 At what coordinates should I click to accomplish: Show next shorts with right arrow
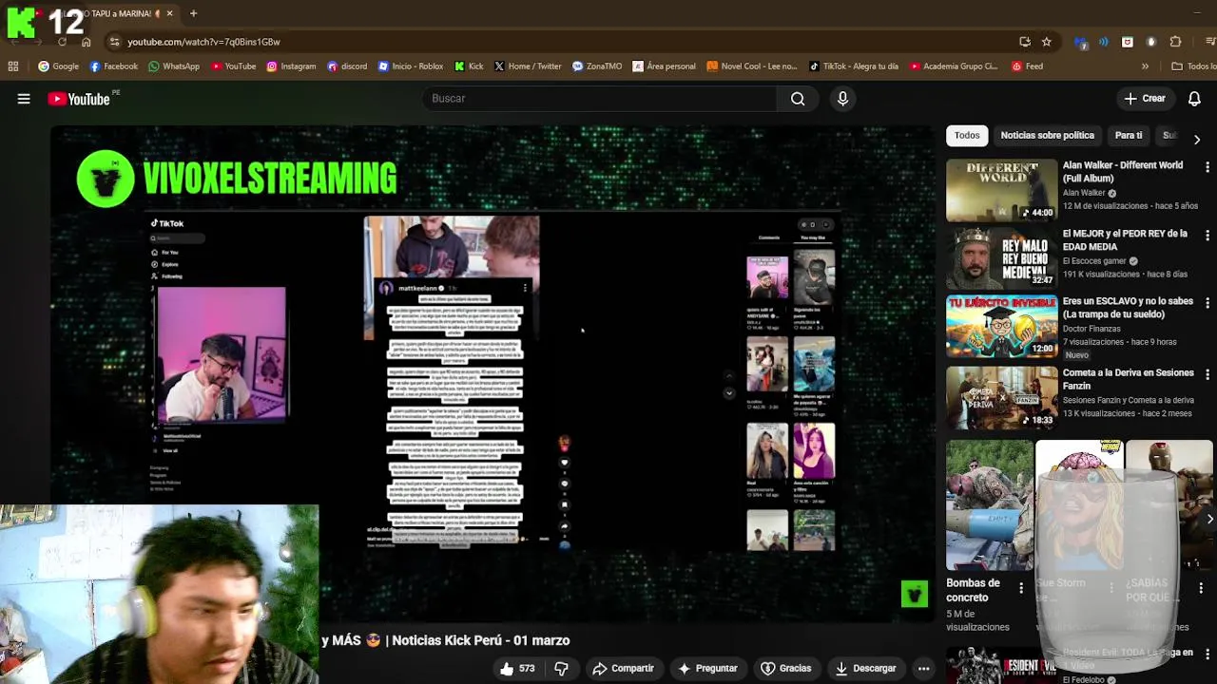click(x=1209, y=519)
